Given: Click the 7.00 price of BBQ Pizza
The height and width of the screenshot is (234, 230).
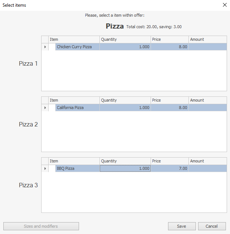Looking at the screenshot, I should pyautogui.click(x=170, y=168).
